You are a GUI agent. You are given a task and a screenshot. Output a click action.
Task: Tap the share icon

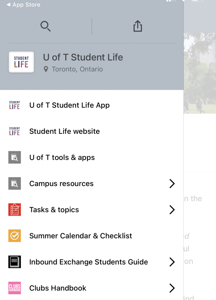click(138, 26)
